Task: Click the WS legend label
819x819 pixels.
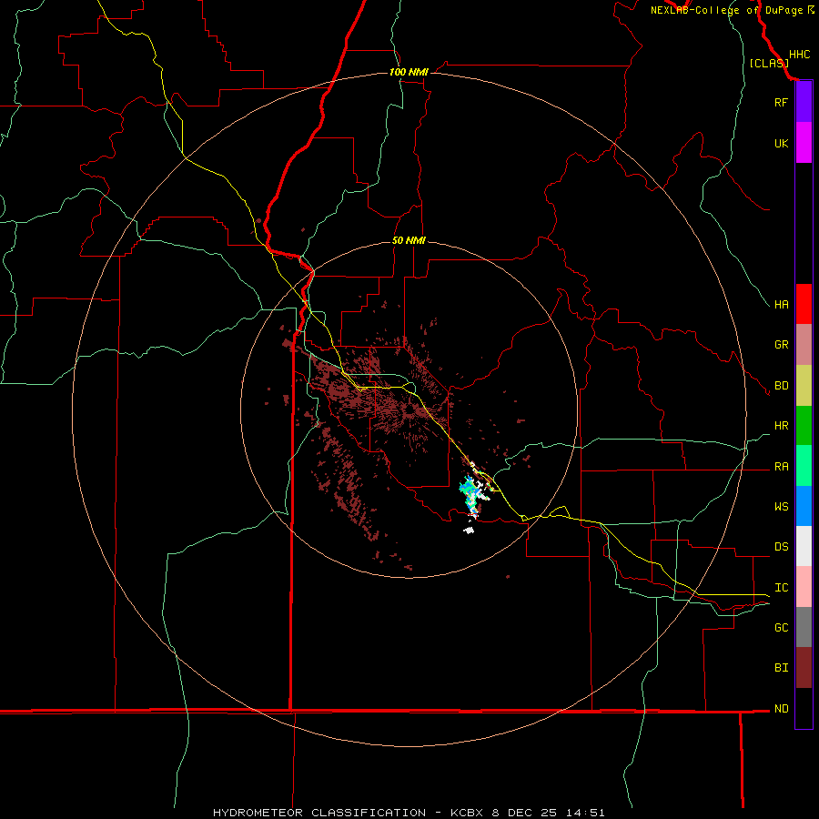Action: point(781,506)
